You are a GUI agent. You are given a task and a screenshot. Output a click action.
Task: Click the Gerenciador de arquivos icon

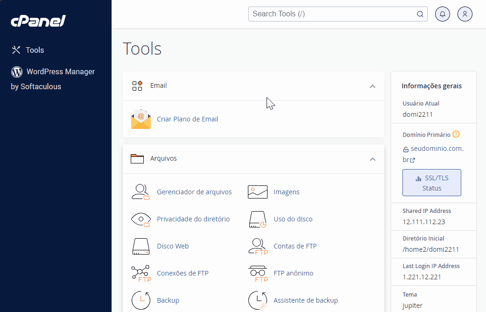(x=141, y=192)
